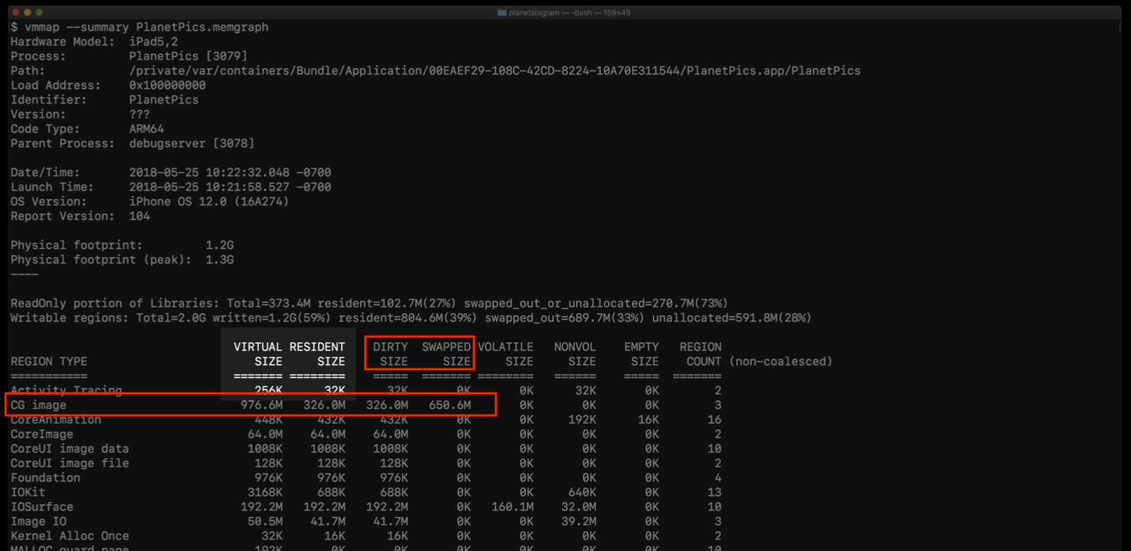Click the Image IO nonvolatile size '39.2M'
The height and width of the screenshot is (551, 1131).
pos(578,522)
